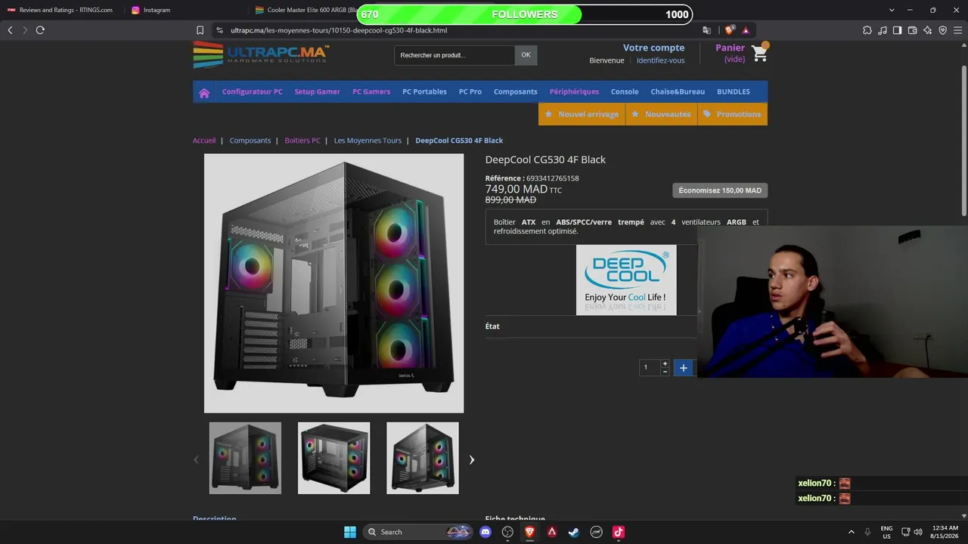Open the BUNDLES menu
Image resolution: width=968 pixels, height=544 pixels.
(734, 91)
